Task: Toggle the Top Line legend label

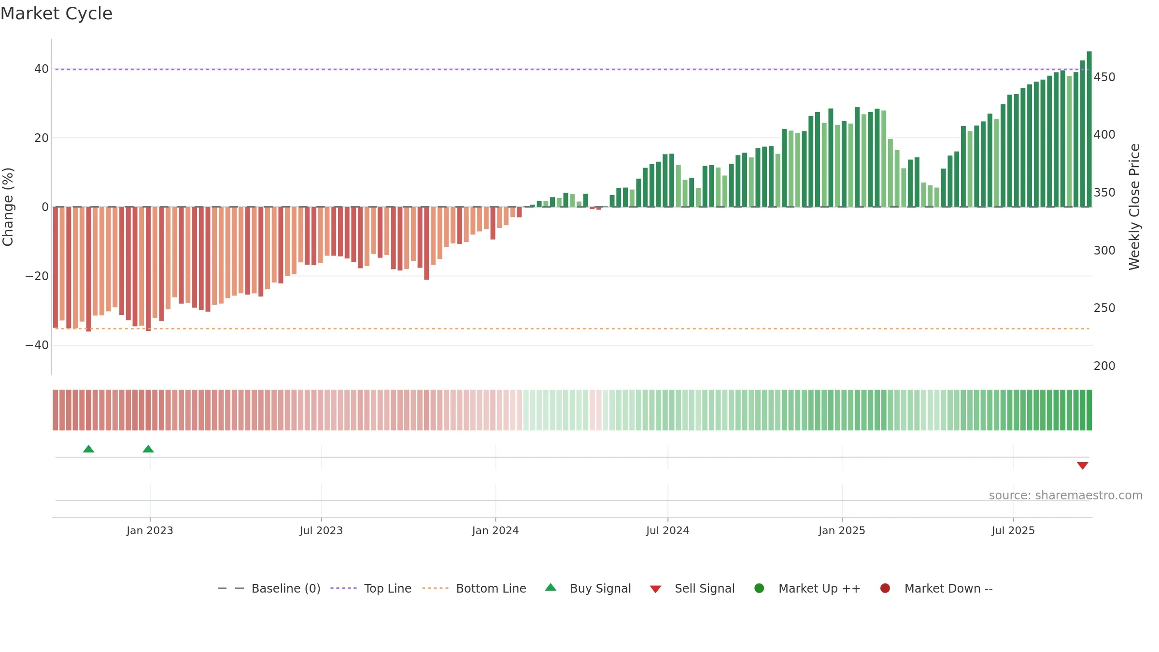Action: 388,588
